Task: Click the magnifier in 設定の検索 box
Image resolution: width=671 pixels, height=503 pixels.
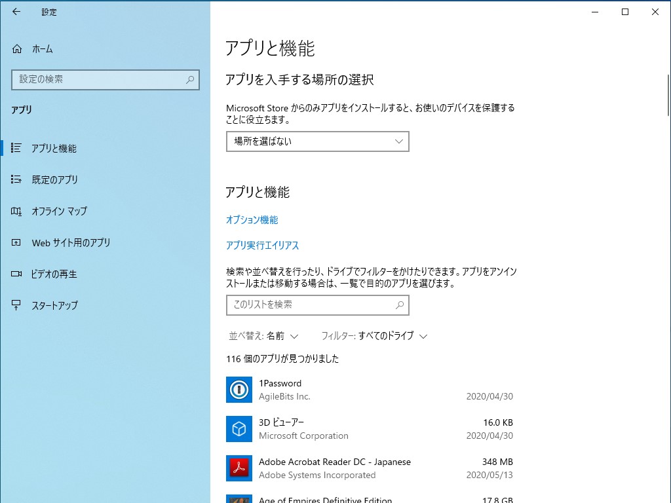Action: coord(190,79)
